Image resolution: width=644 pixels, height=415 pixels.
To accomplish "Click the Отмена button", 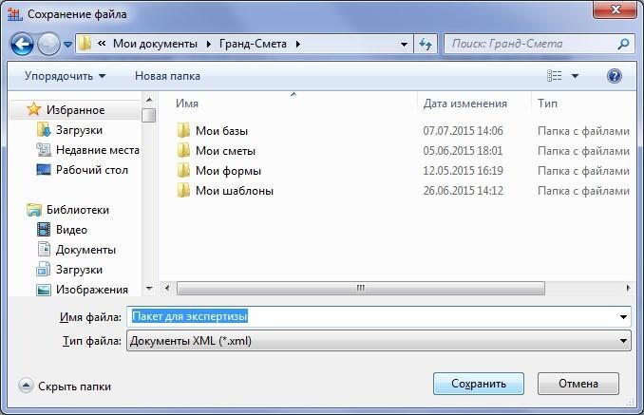I will click(578, 384).
